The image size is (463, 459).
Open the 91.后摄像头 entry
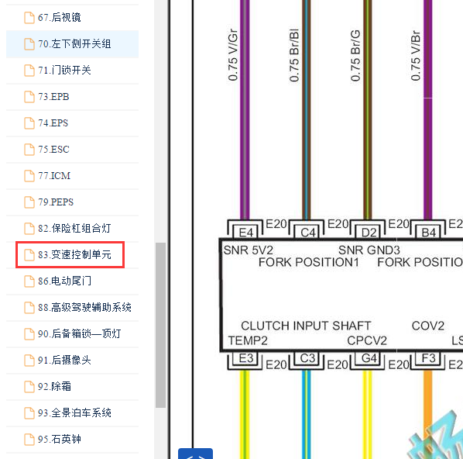(x=72, y=360)
